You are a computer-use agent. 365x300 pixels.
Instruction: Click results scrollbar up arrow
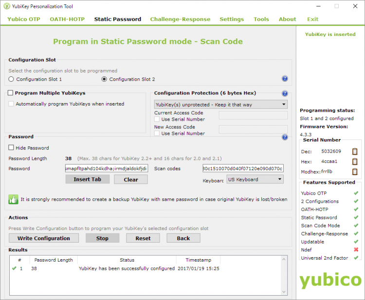[x=284, y=259]
